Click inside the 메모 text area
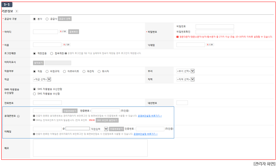Screen dimensions: 277x167 click(90, 148)
